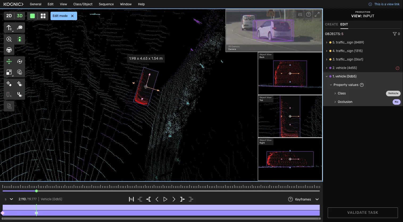The image size is (403, 222).
Task: Toggle the green ego car tracking view
Action: [x=20, y=39]
